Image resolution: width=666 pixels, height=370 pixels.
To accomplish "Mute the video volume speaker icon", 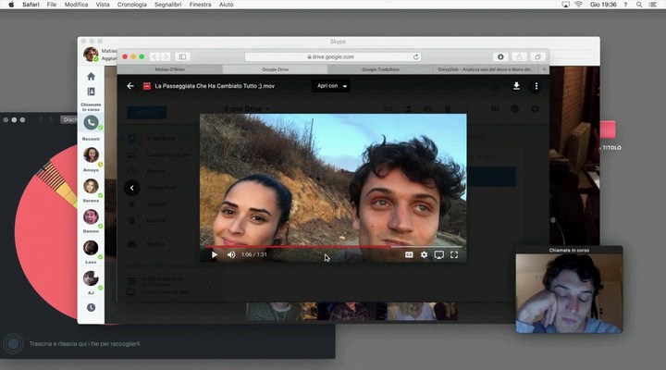I will point(231,255).
